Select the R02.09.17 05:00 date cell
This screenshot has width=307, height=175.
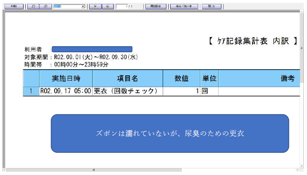point(66,91)
